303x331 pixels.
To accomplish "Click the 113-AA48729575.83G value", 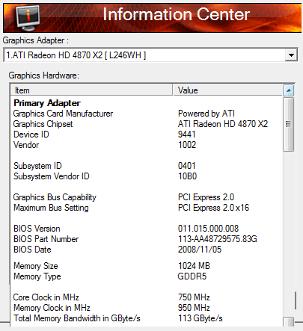I will click(218, 239).
